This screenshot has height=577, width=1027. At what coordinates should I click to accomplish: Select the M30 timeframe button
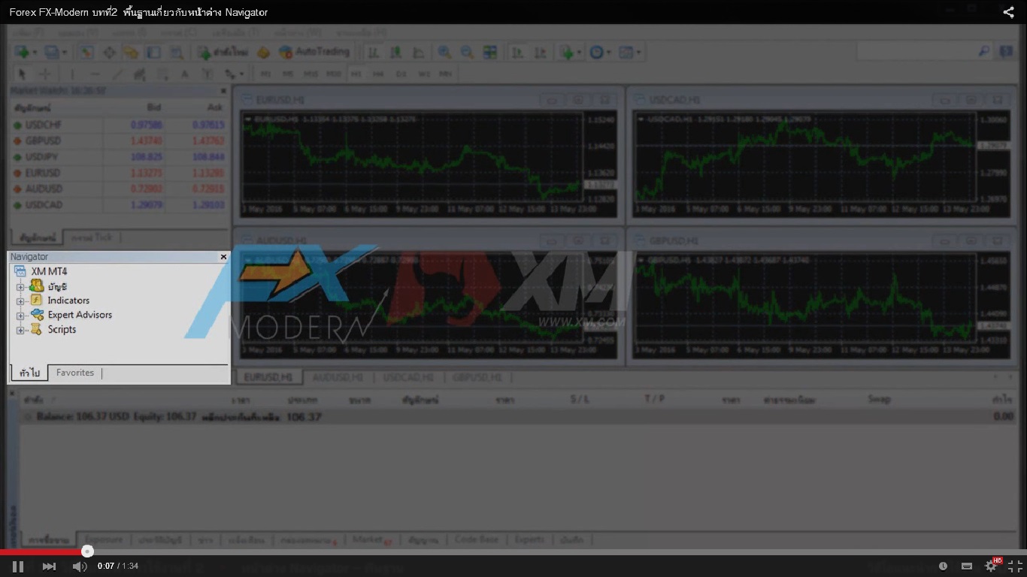334,74
